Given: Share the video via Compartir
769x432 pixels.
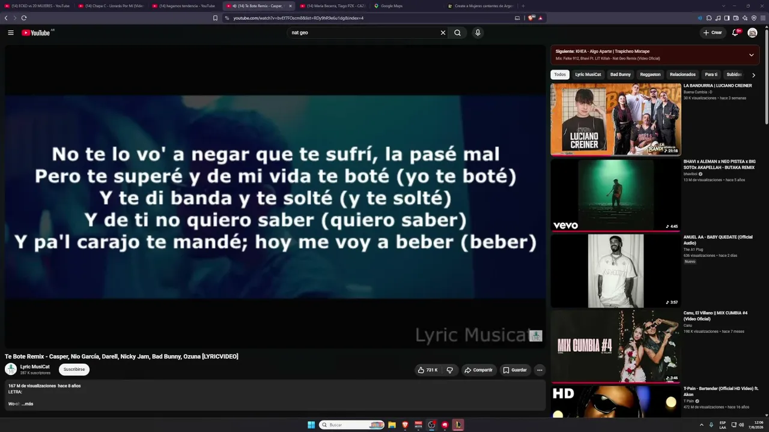Looking at the screenshot, I should (479, 370).
